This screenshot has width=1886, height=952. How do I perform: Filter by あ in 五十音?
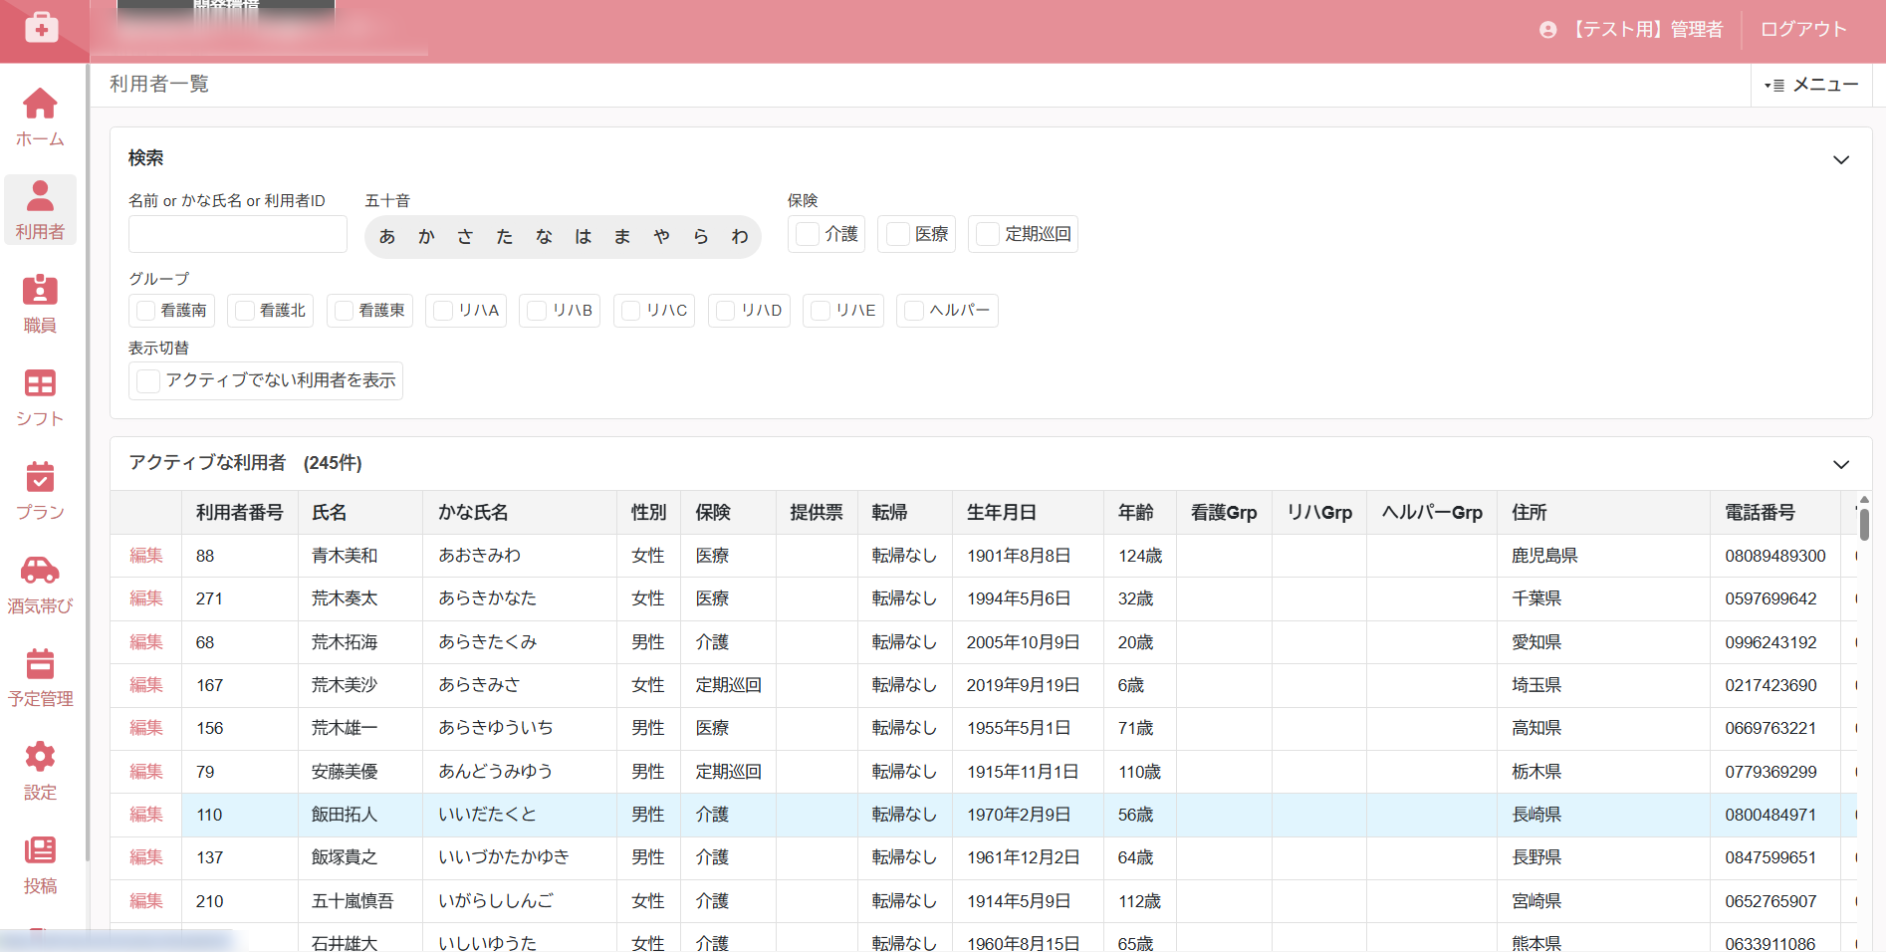coord(387,237)
